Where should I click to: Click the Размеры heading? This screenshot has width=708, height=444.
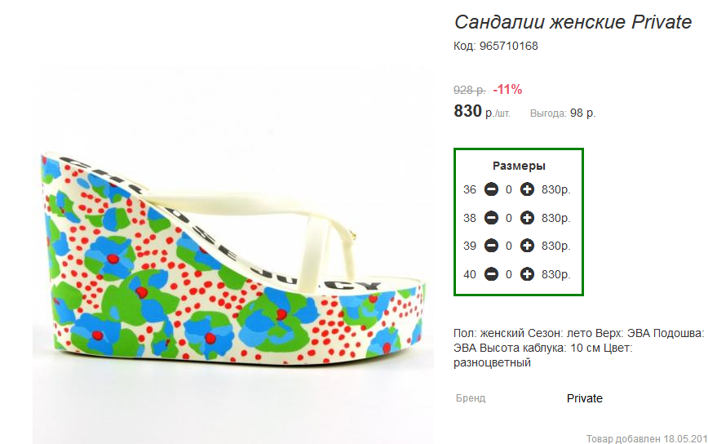click(x=519, y=166)
